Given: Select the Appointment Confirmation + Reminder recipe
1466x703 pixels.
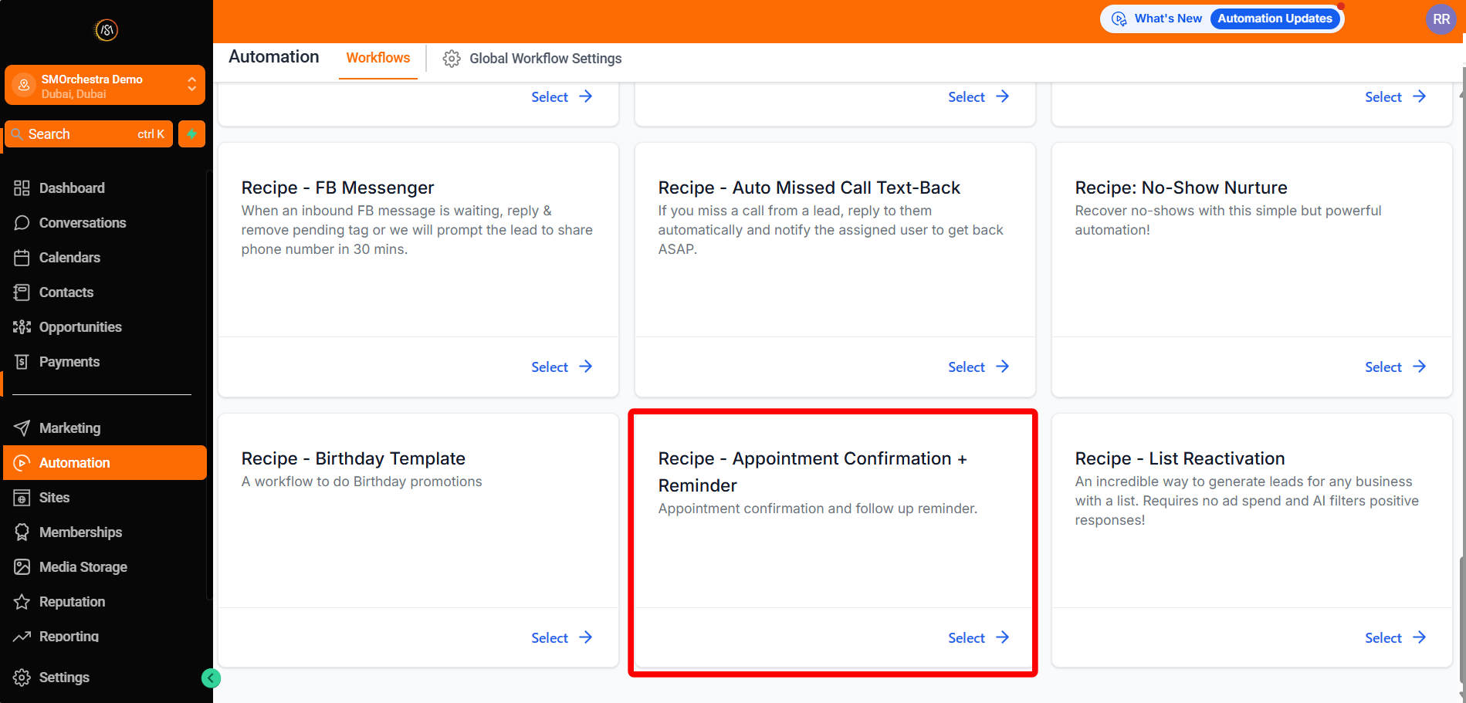Looking at the screenshot, I should pos(977,638).
